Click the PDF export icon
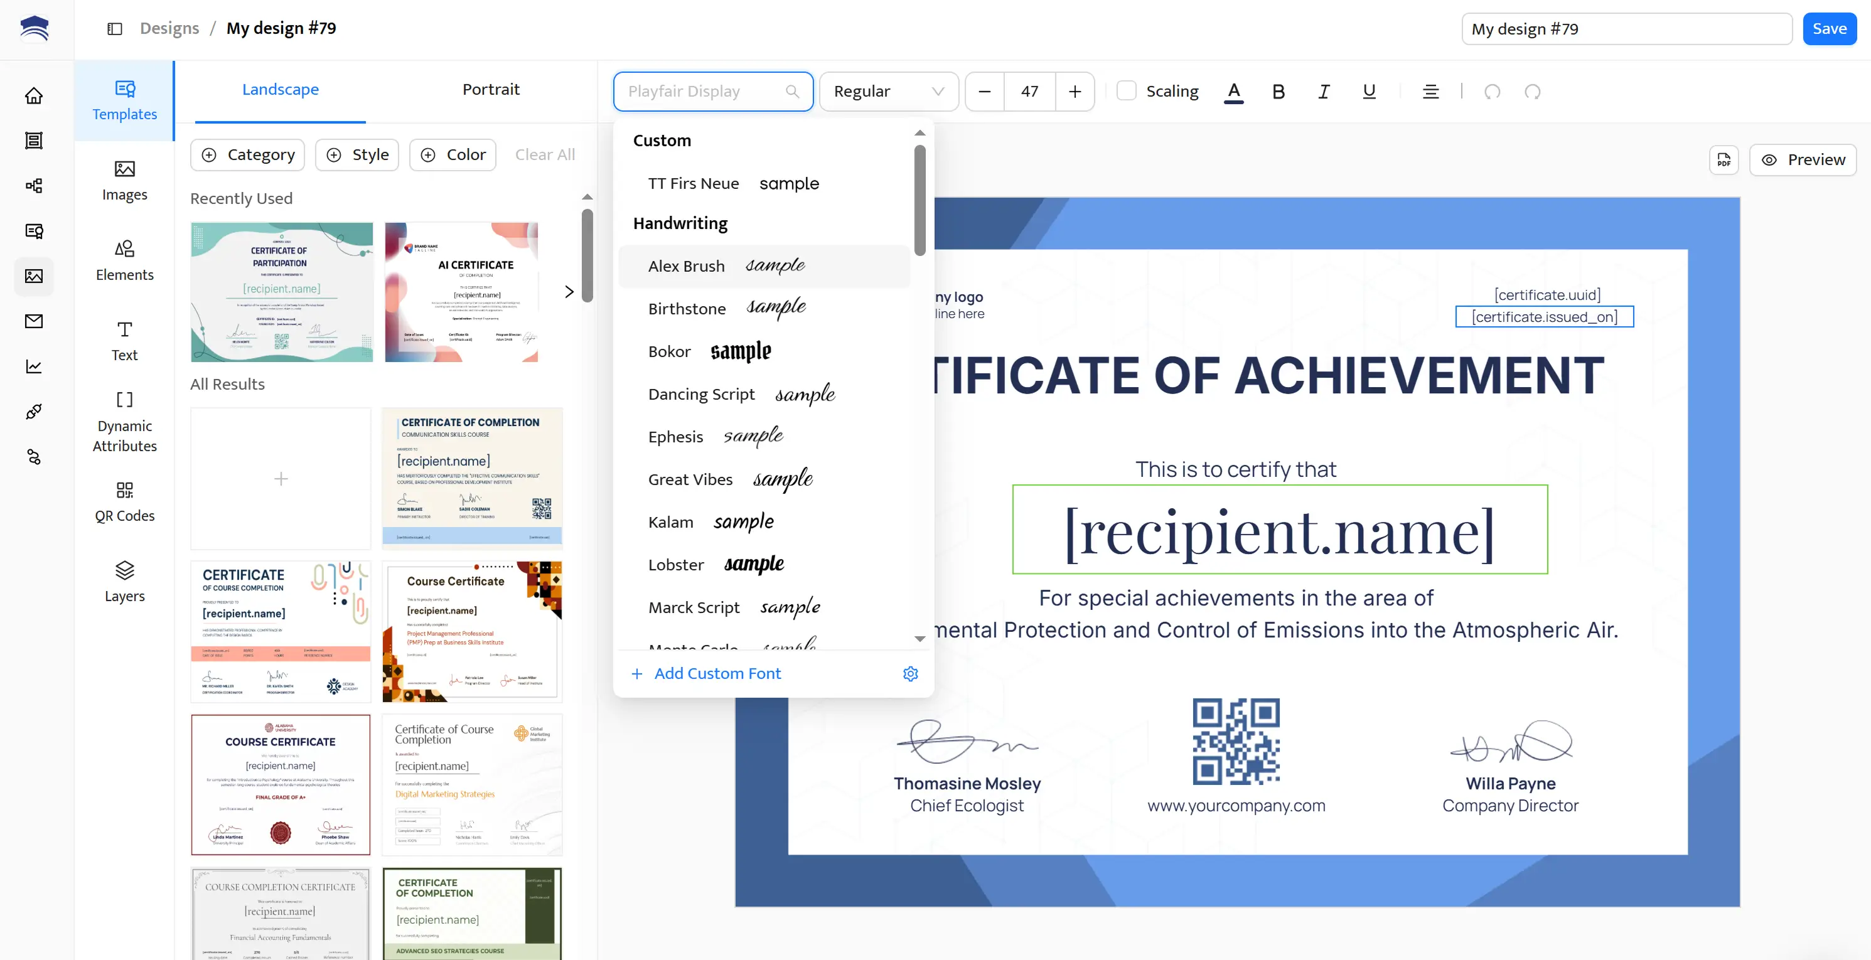The height and width of the screenshot is (960, 1871). coord(1724,160)
